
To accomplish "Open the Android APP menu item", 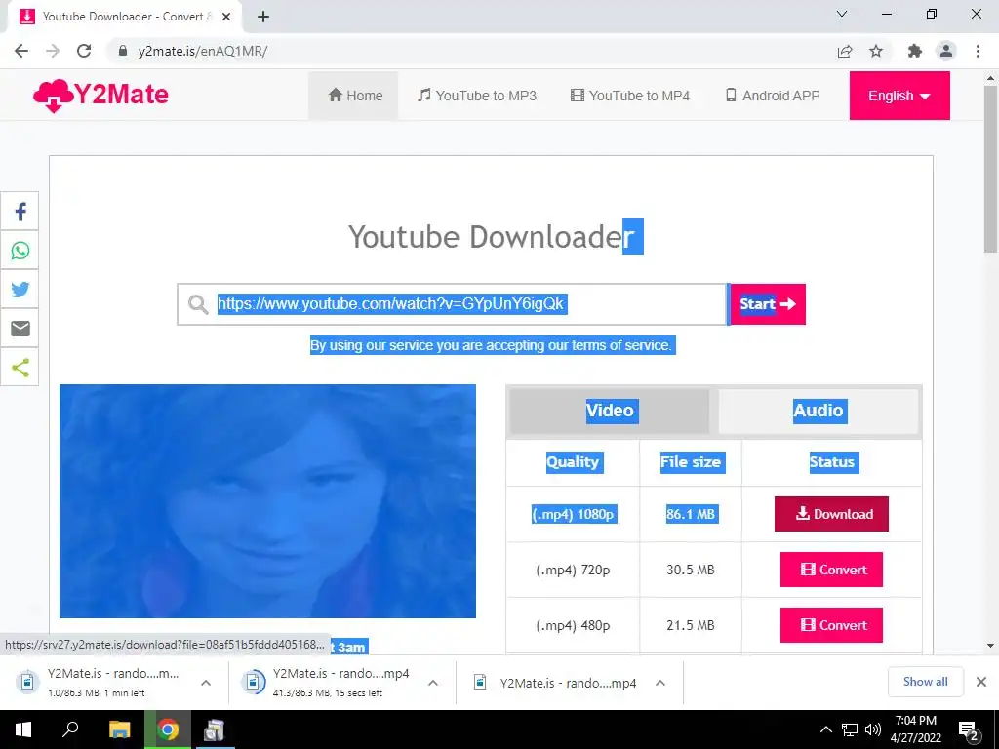I will coord(773,96).
